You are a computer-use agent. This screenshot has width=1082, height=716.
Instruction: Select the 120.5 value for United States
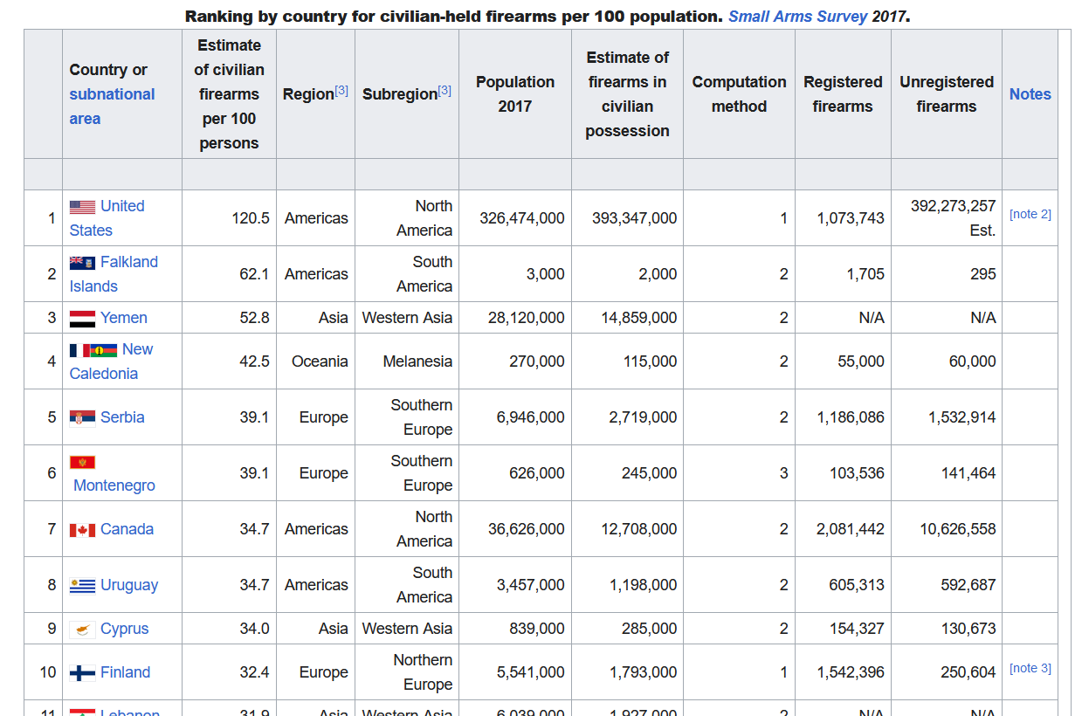pyautogui.click(x=229, y=218)
